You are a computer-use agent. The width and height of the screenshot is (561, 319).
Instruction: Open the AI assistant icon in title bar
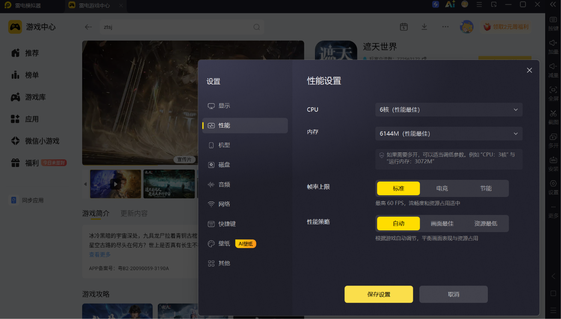[450, 4]
